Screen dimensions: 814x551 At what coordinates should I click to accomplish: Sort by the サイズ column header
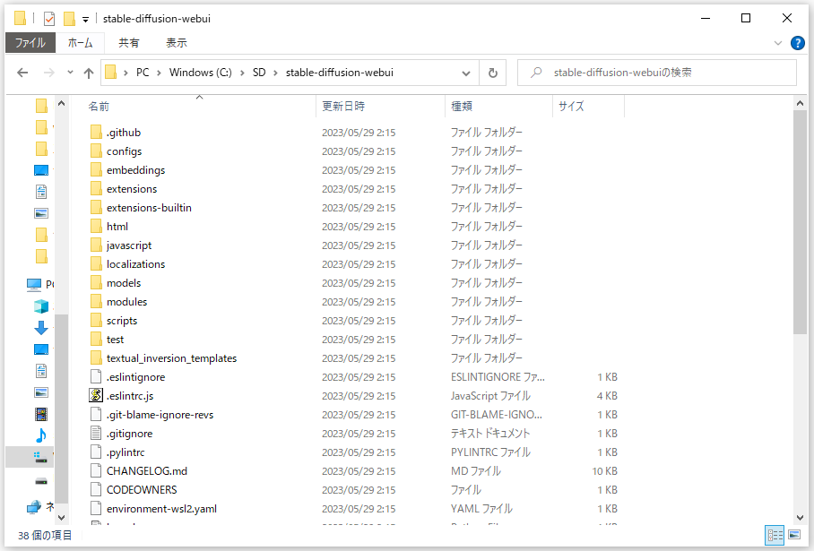coord(571,107)
